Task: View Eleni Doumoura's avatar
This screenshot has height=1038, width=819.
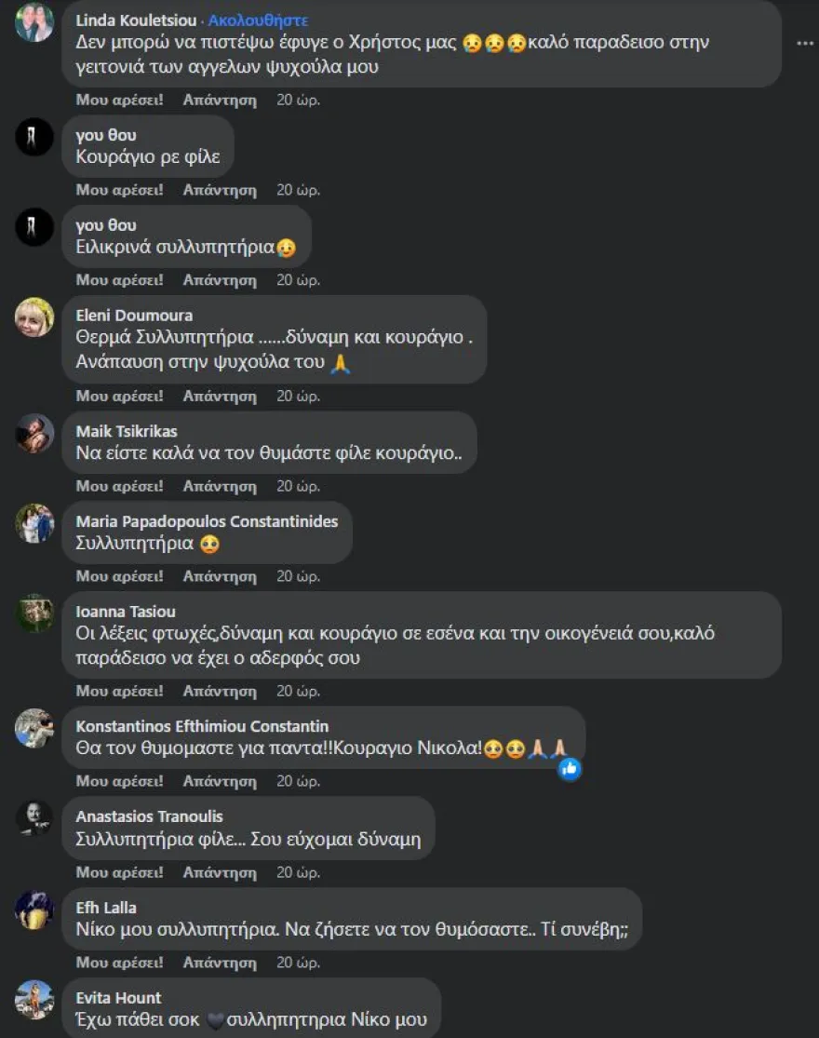Action: point(34,317)
